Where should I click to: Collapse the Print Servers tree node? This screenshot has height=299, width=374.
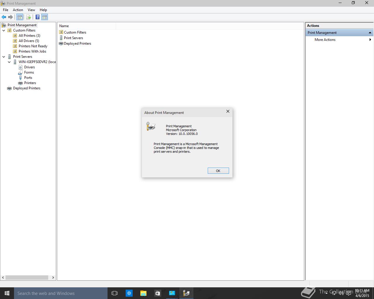click(4, 57)
